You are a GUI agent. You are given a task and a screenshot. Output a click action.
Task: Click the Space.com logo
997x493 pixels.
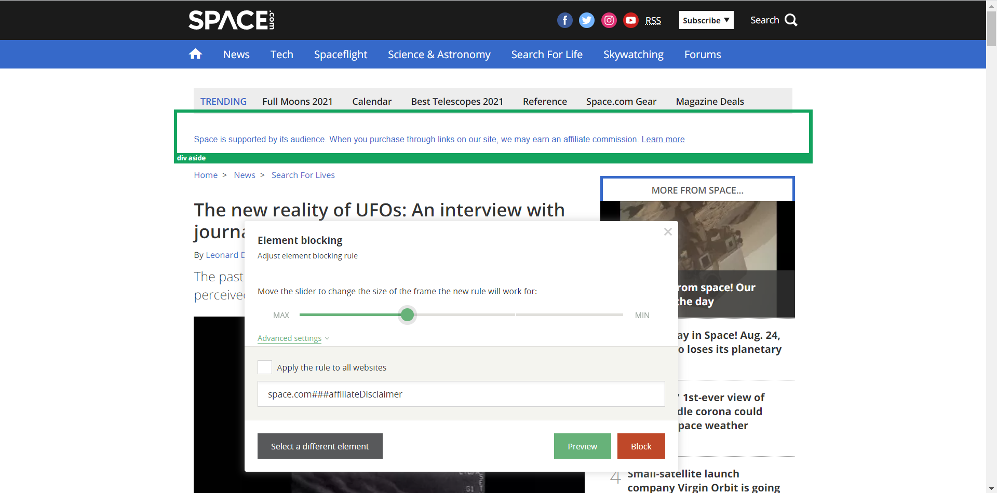[x=231, y=20]
